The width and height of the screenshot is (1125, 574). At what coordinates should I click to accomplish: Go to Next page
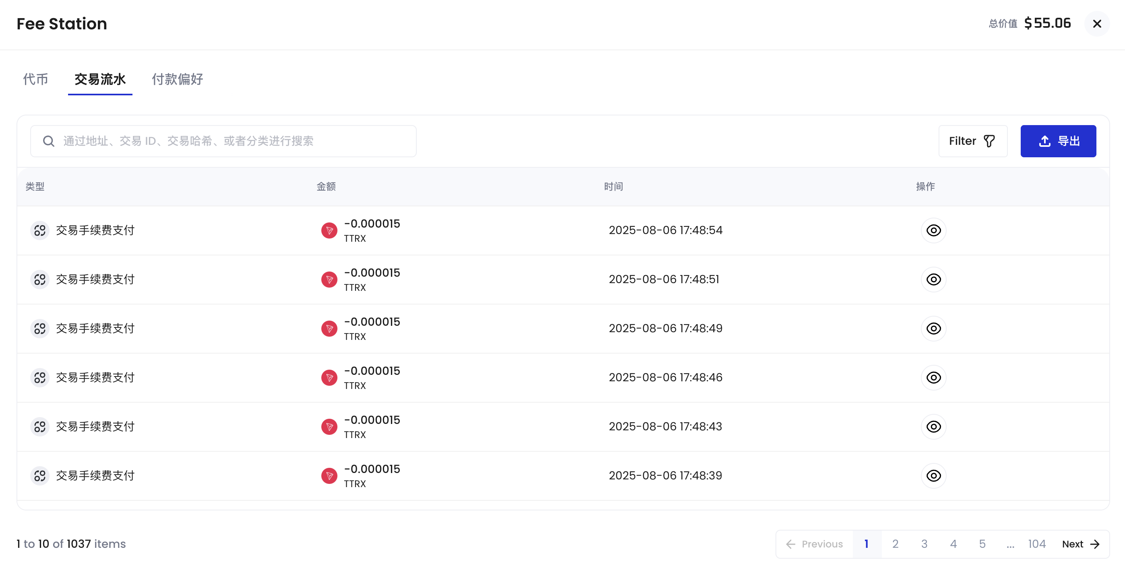[1080, 544]
